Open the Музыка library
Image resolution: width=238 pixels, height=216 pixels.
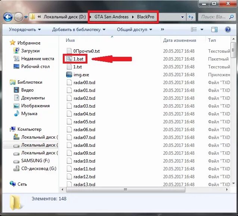point(29,114)
